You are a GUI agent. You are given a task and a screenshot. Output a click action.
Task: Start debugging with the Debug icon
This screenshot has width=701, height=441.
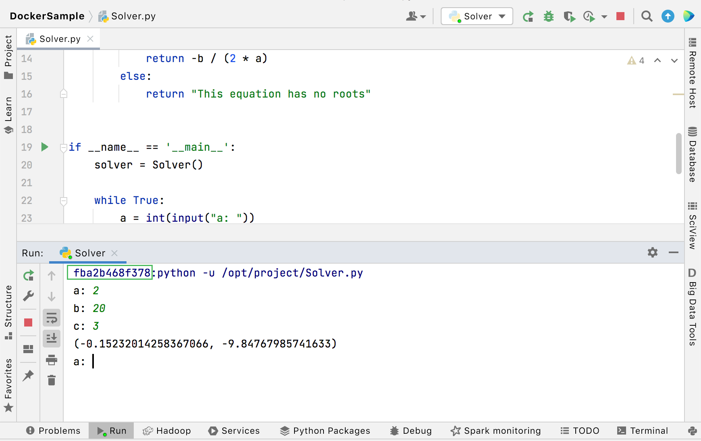pos(549,16)
